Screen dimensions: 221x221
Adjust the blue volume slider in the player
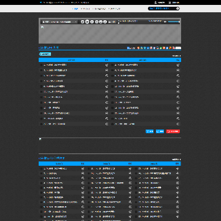174,21
